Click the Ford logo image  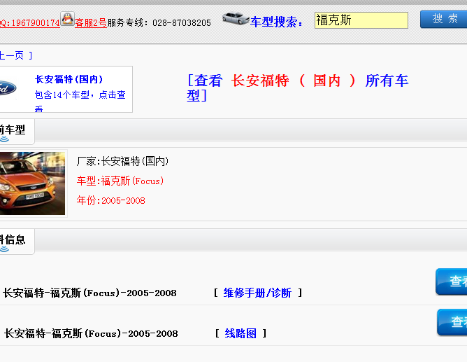pyautogui.click(x=8, y=88)
